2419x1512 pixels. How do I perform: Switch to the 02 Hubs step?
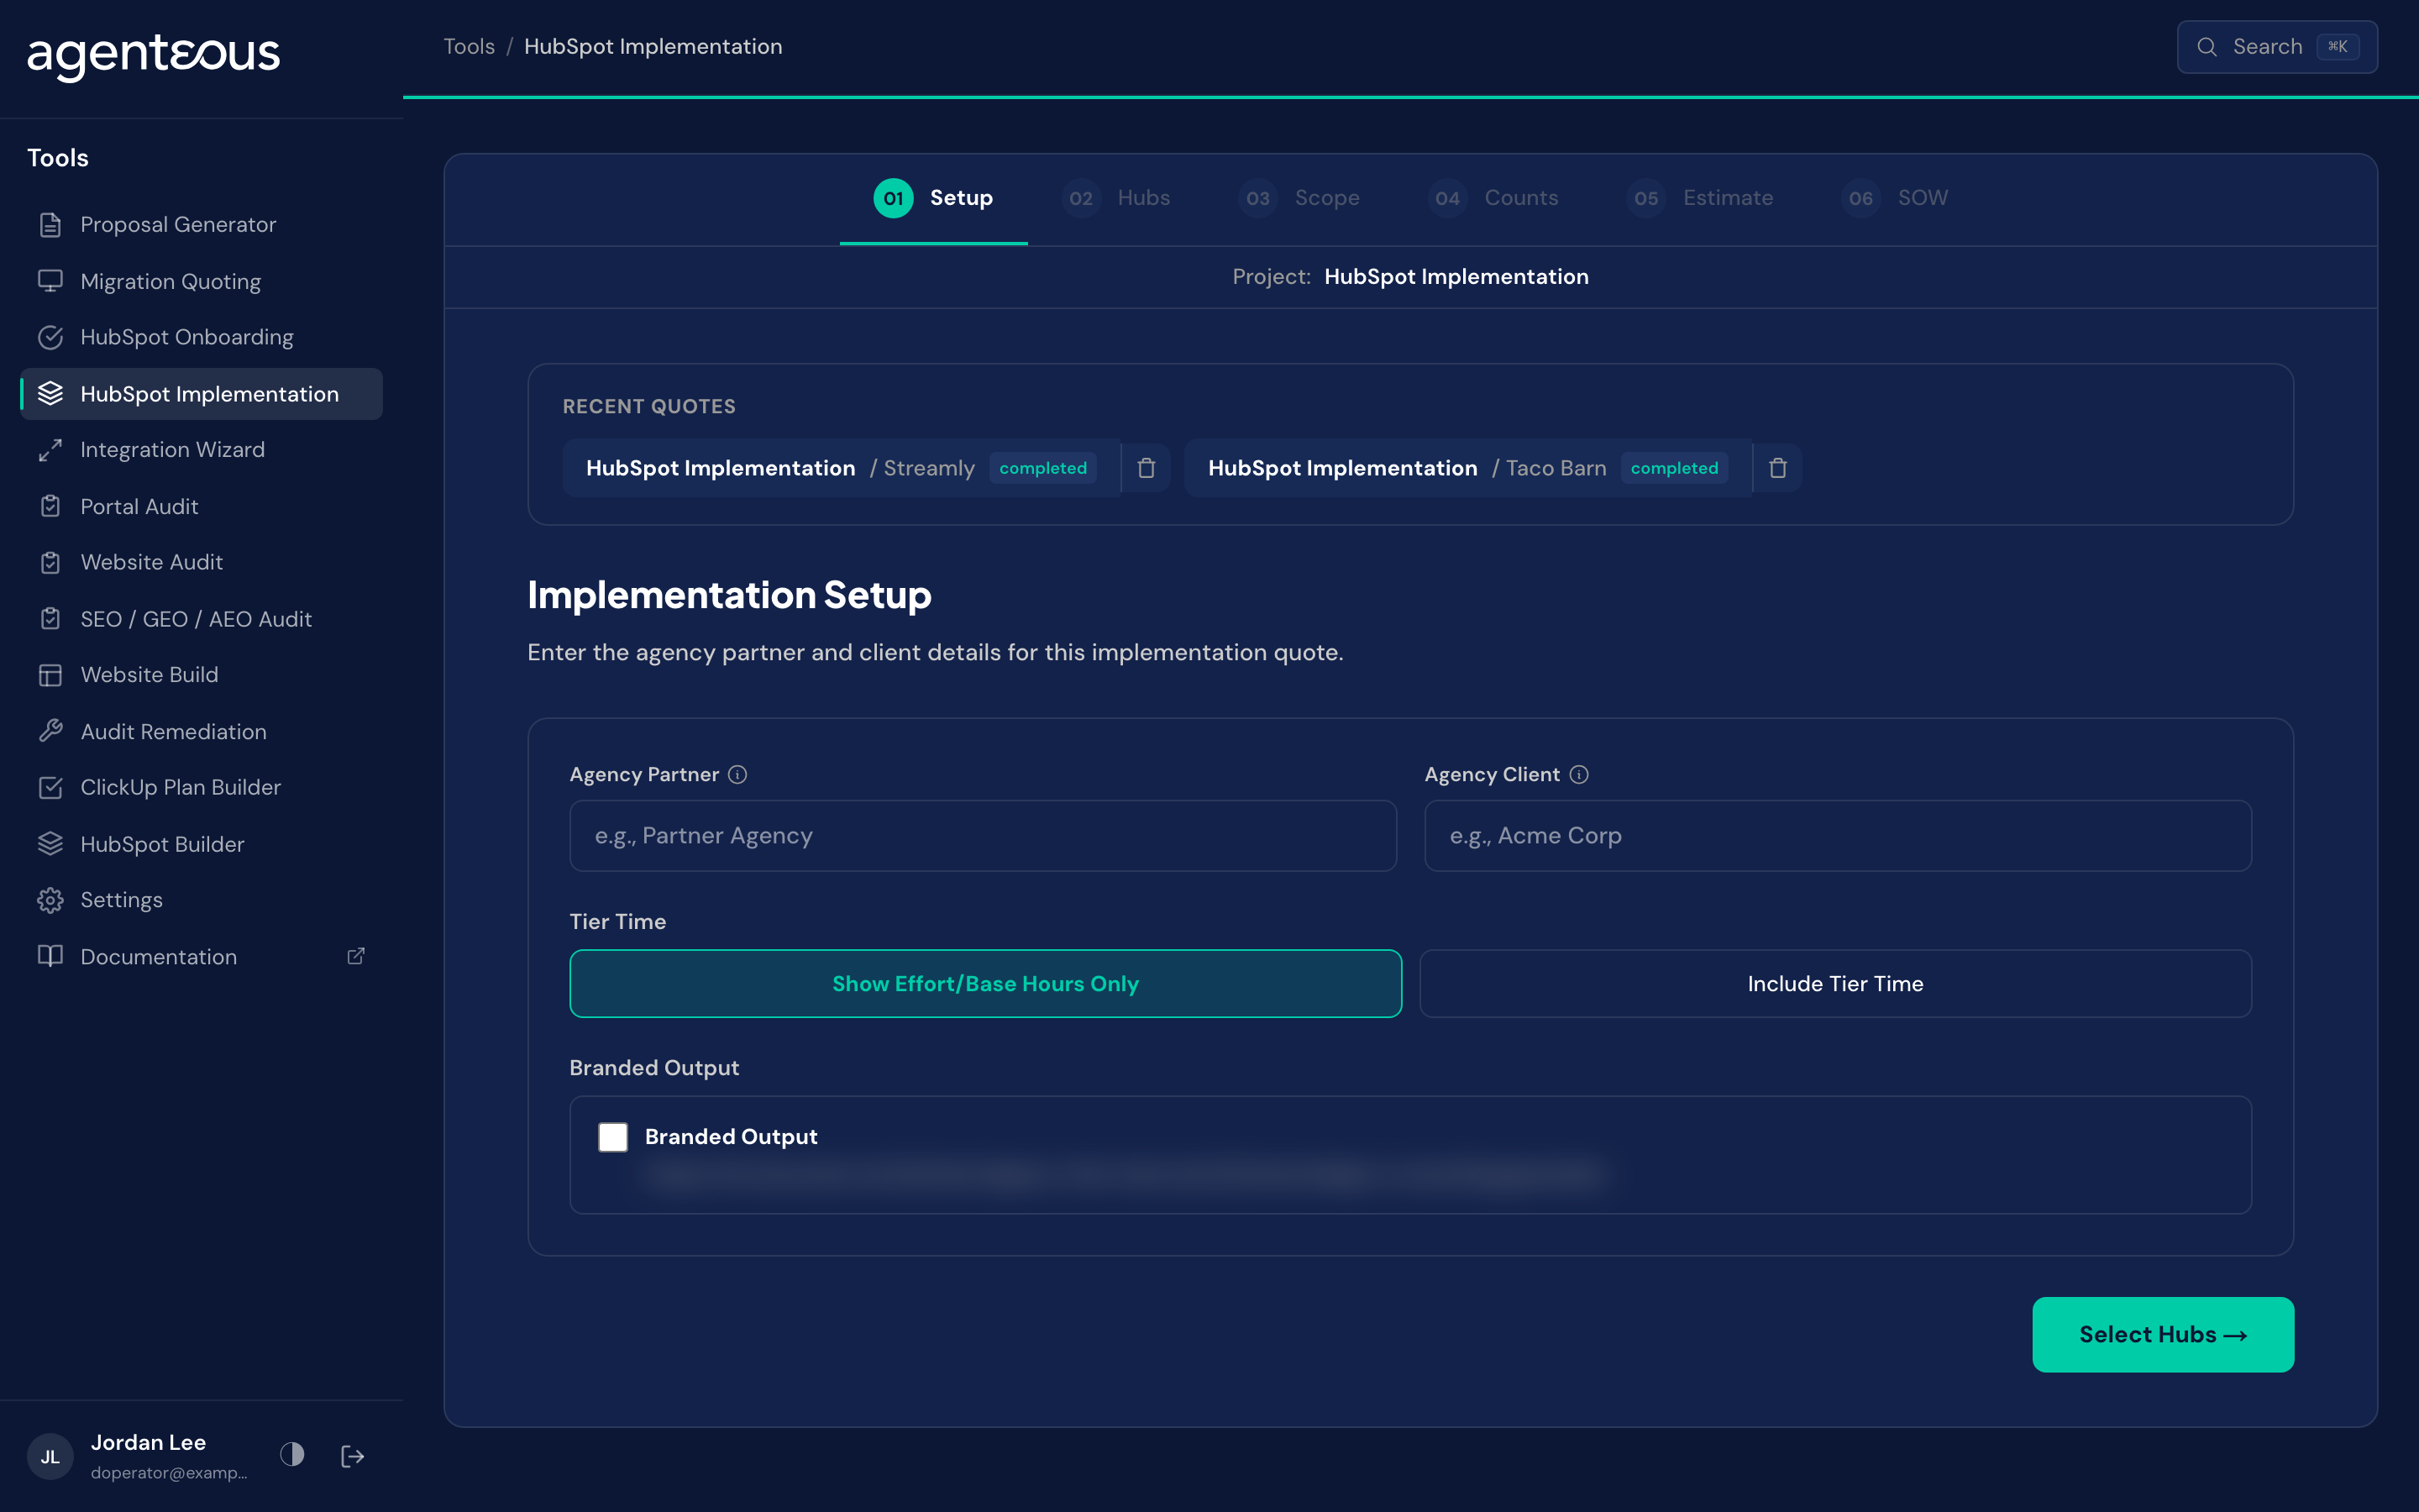(1115, 198)
